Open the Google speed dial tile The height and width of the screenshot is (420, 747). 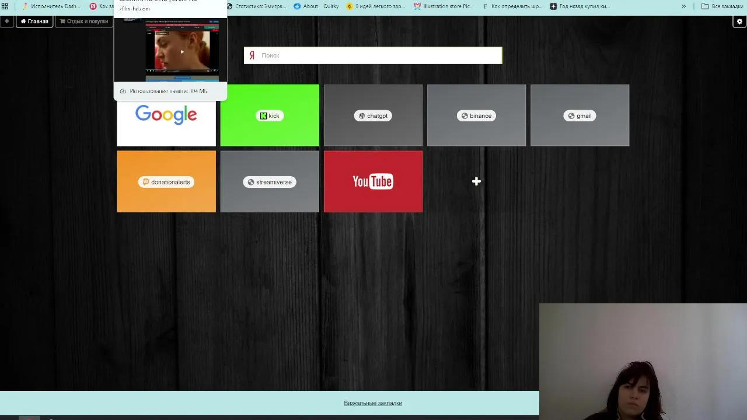point(166,115)
